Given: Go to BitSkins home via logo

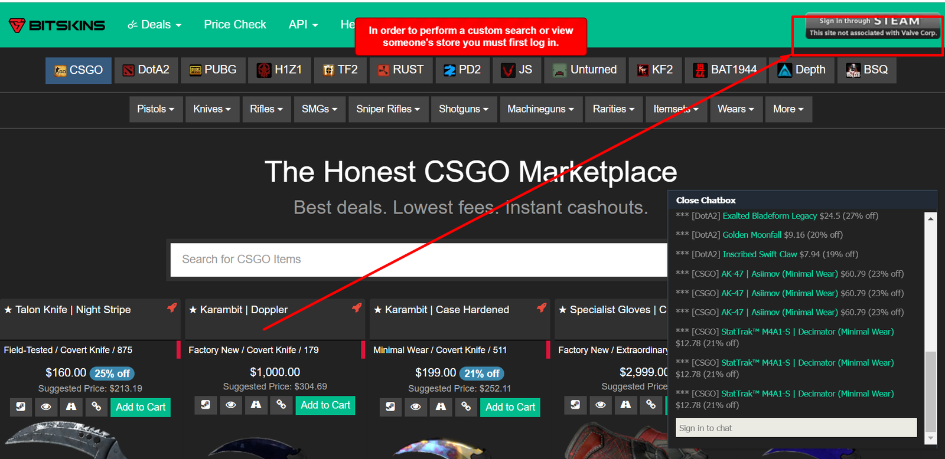Looking at the screenshot, I should (57, 25).
